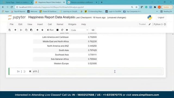This screenshot has width=174, height=98.
Task: Click the Trusted notebook indicator
Action: point(142,24)
